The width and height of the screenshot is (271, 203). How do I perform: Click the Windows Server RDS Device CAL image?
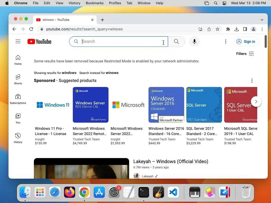91,105
